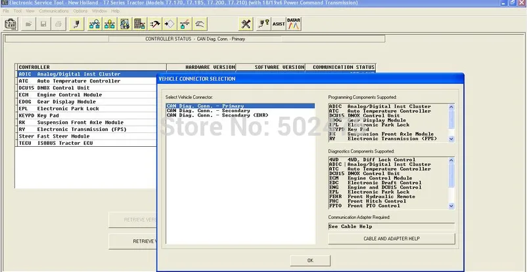Click the Programming Components list scrollbar thumb
The height and width of the screenshot is (272, 527).
(451, 119)
